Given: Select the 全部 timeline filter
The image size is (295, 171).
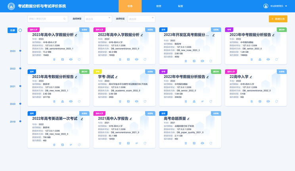Looking at the screenshot, I should (12, 30).
